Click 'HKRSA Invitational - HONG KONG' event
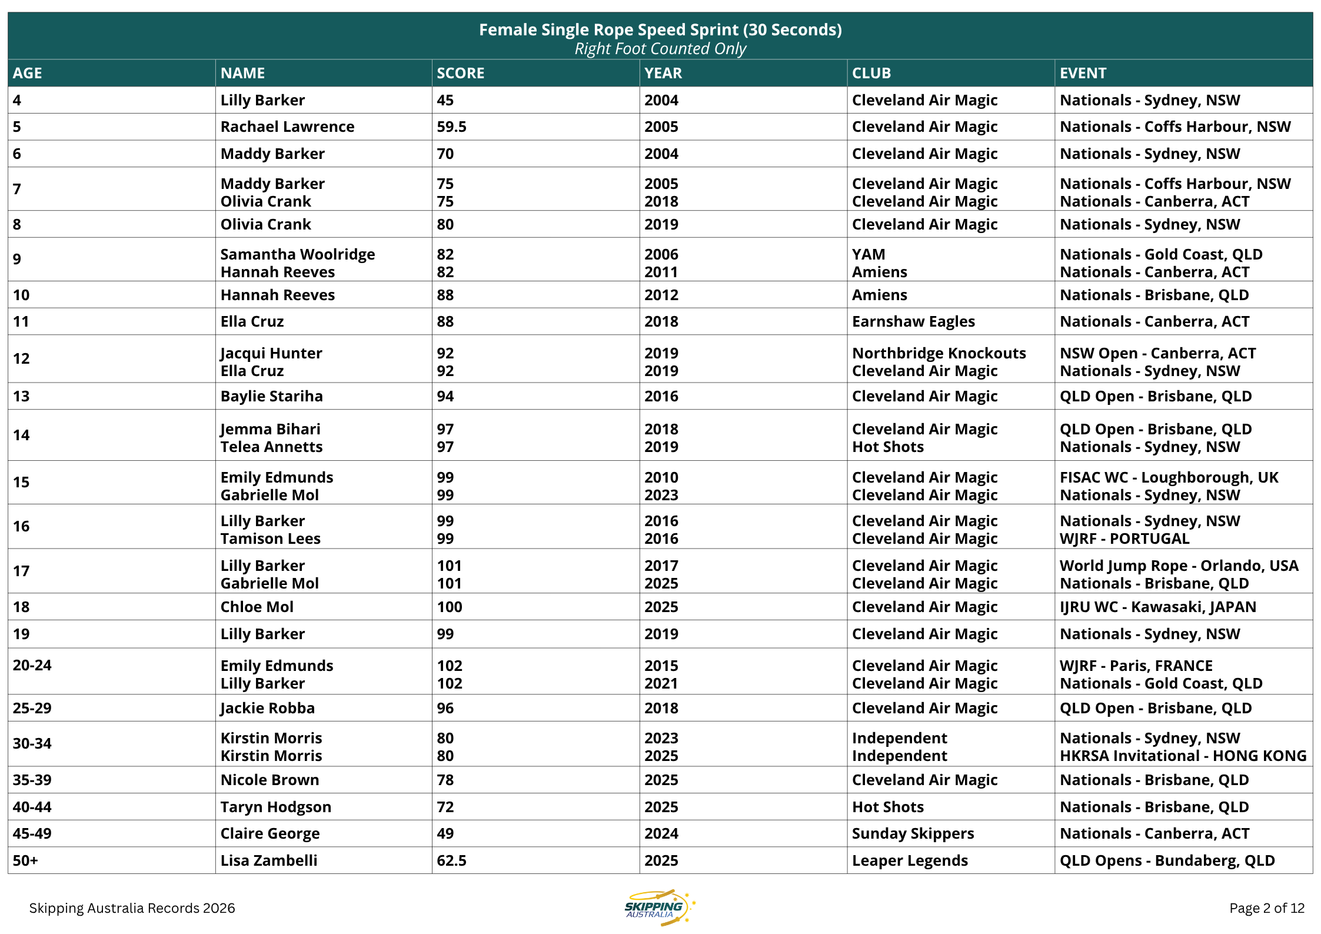The image size is (1321, 934). (1183, 756)
